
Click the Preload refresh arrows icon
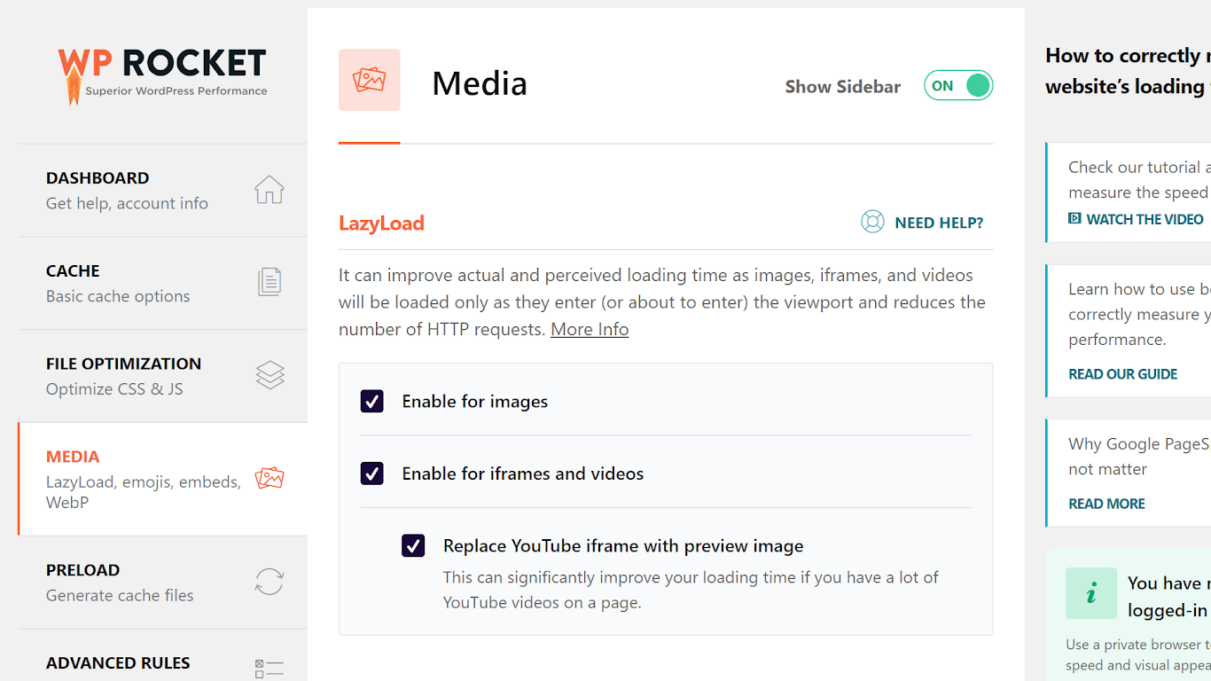pos(270,582)
